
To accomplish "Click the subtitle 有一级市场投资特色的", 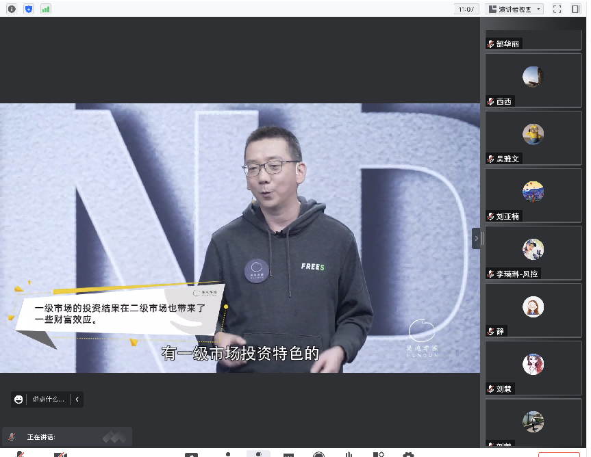I will [240, 354].
